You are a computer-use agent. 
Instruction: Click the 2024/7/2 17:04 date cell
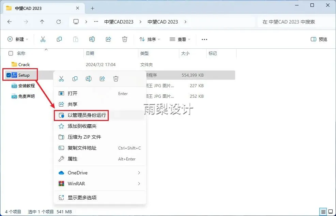101,64
